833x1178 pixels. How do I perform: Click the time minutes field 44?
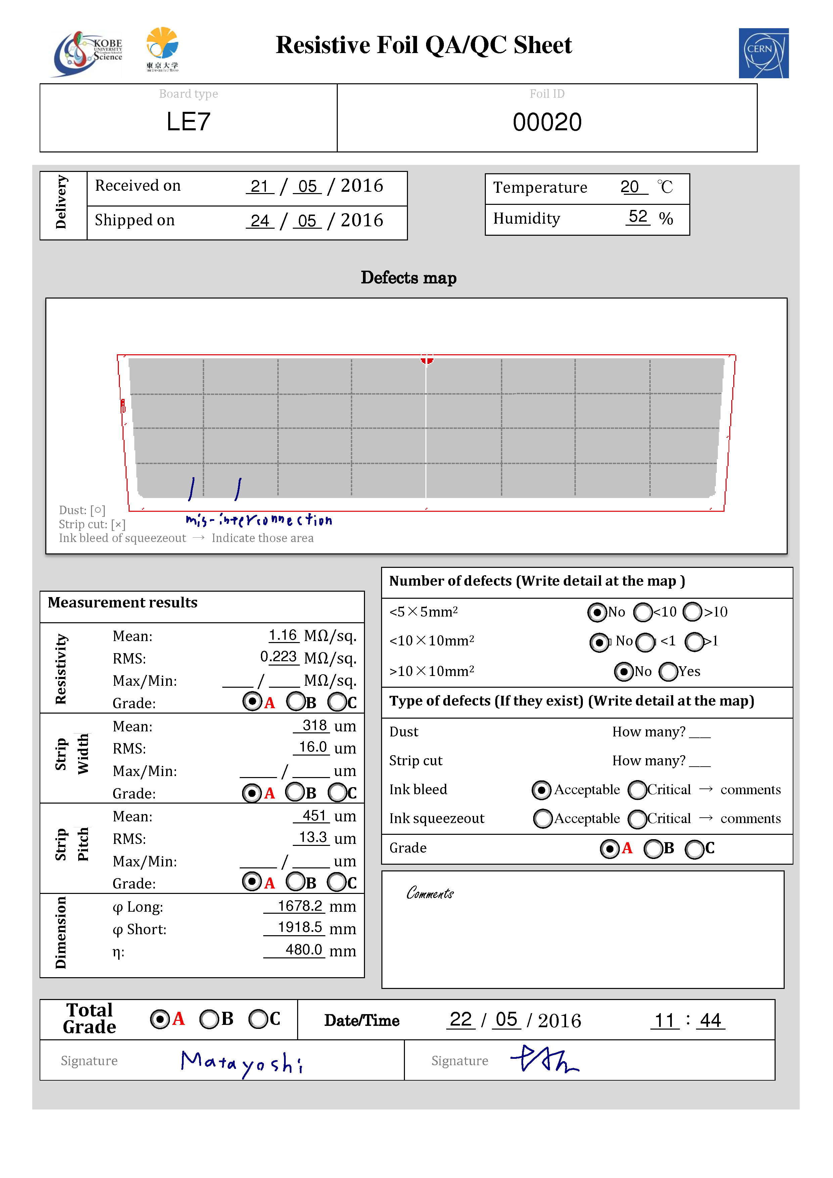(x=710, y=1021)
